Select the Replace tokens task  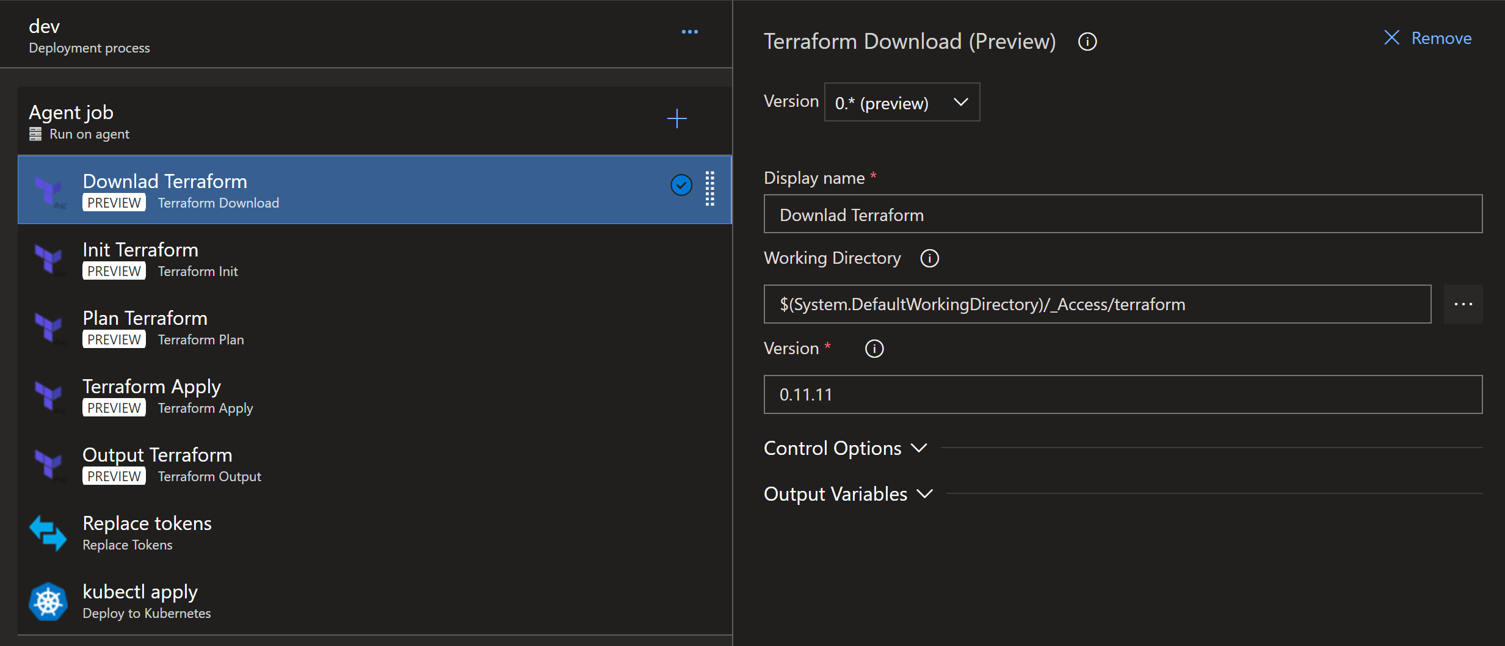[375, 532]
